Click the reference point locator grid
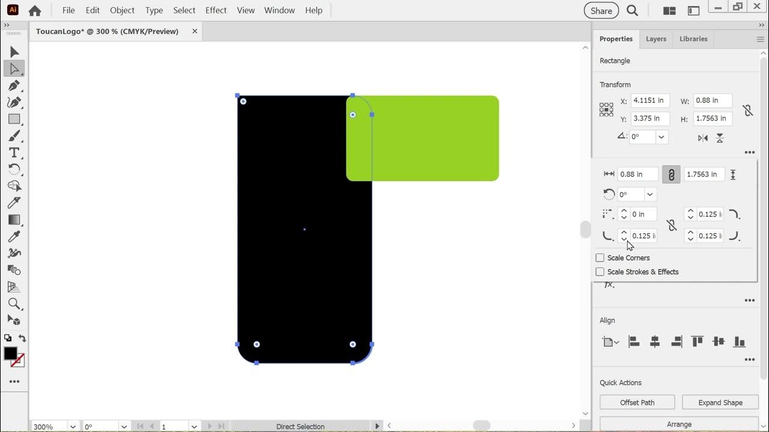 (x=606, y=109)
